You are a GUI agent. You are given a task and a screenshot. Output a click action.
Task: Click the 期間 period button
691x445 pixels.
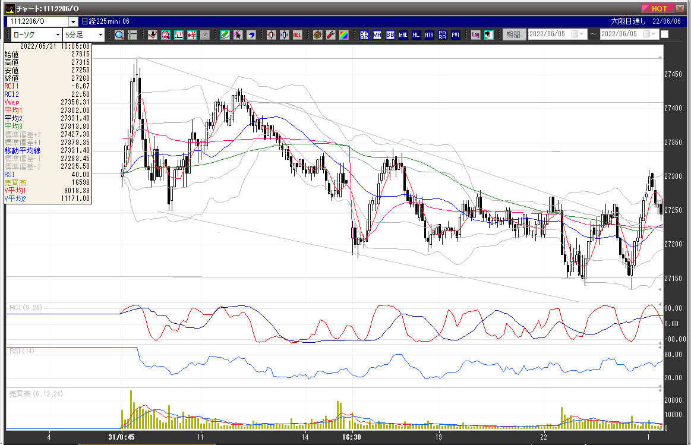(x=513, y=34)
